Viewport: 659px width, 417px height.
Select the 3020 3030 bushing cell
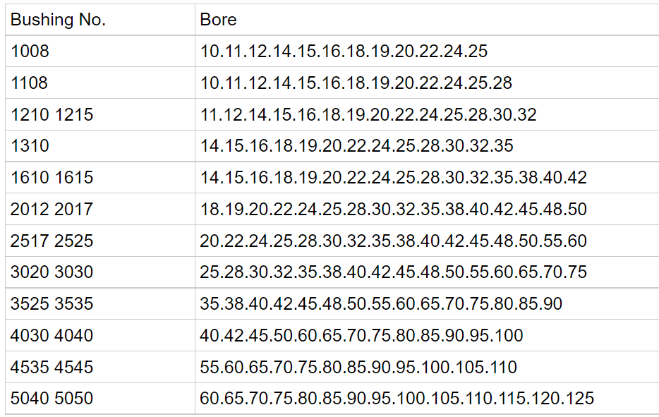100,272
